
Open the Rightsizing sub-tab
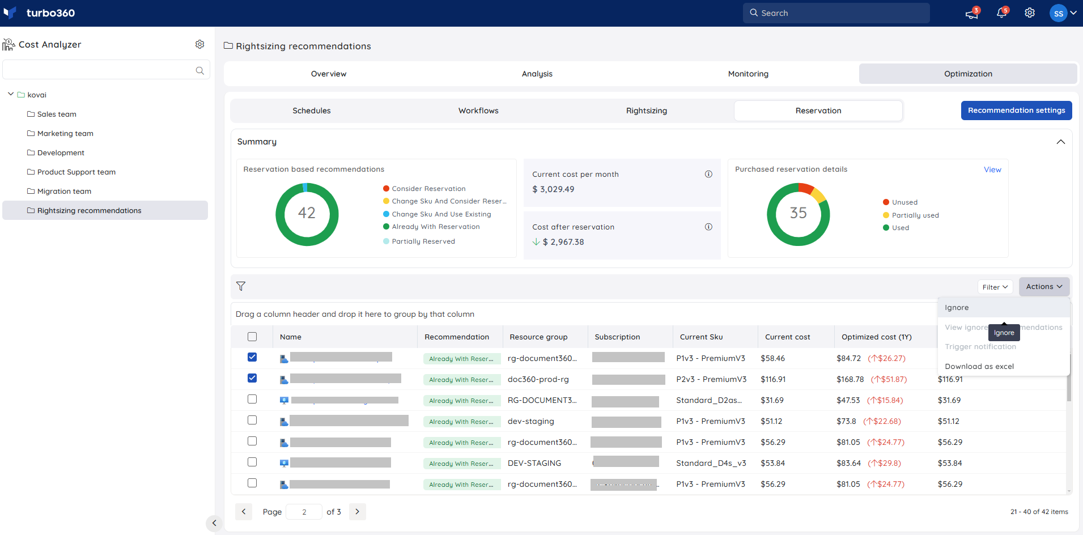pos(647,111)
